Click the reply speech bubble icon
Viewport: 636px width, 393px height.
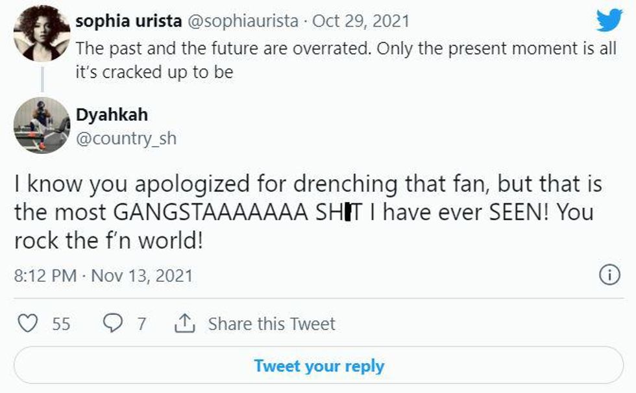[113, 323]
